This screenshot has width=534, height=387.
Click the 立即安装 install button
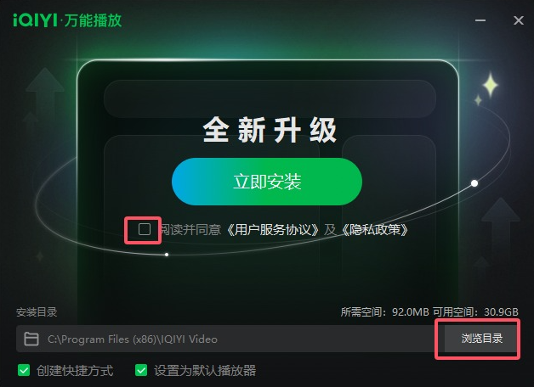point(267,182)
